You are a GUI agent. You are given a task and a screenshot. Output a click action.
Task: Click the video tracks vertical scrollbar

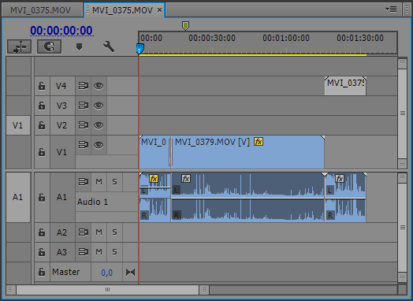[402, 113]
